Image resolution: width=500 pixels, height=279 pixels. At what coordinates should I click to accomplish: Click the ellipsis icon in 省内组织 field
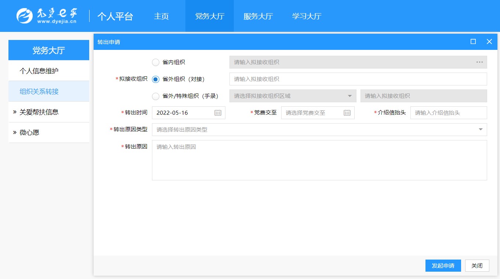479,62
